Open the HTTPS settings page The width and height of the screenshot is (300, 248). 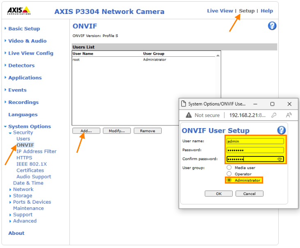click(x=24, y=158)
